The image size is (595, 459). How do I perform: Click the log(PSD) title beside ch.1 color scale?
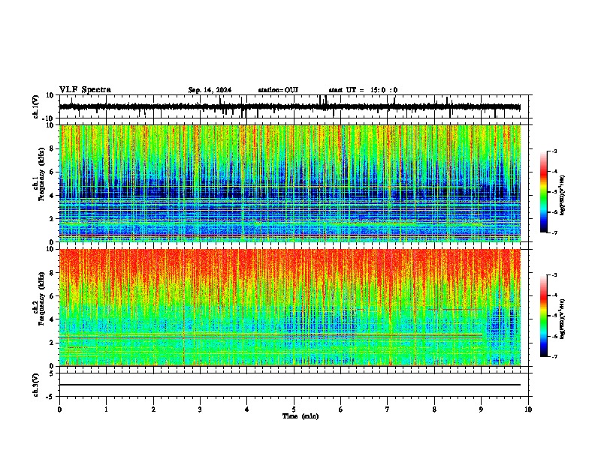[563, 196]
